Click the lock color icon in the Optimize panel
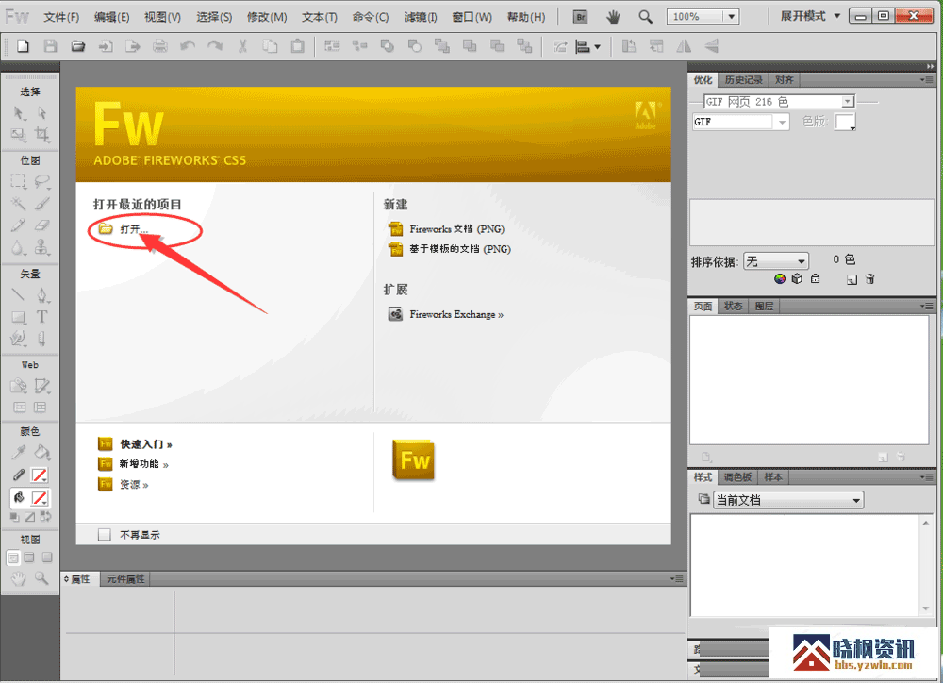The image size is (943, 683). pos(816,279)
